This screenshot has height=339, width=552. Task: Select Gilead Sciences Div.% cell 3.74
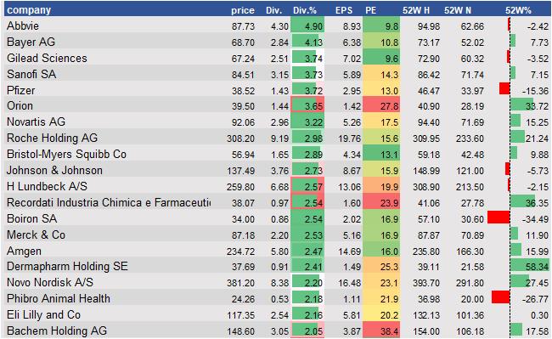click(307, 58)
